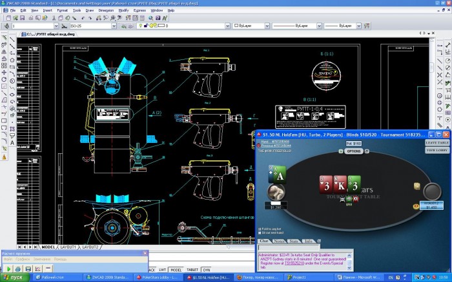
Task: Click the Pan icon in ZWCAD toolbar
Action: 99,18
